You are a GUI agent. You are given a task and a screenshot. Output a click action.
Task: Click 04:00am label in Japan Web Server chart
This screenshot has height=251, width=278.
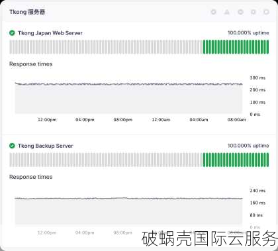coord(199,120)
